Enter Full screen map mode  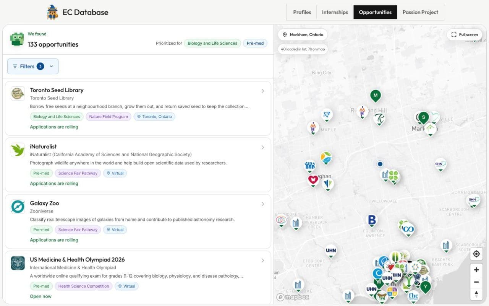465,34
